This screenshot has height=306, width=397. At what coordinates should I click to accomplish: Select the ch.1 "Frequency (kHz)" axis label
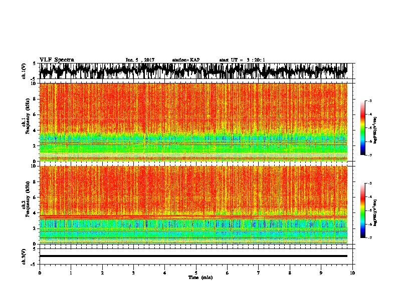click(x=28, y=116)
